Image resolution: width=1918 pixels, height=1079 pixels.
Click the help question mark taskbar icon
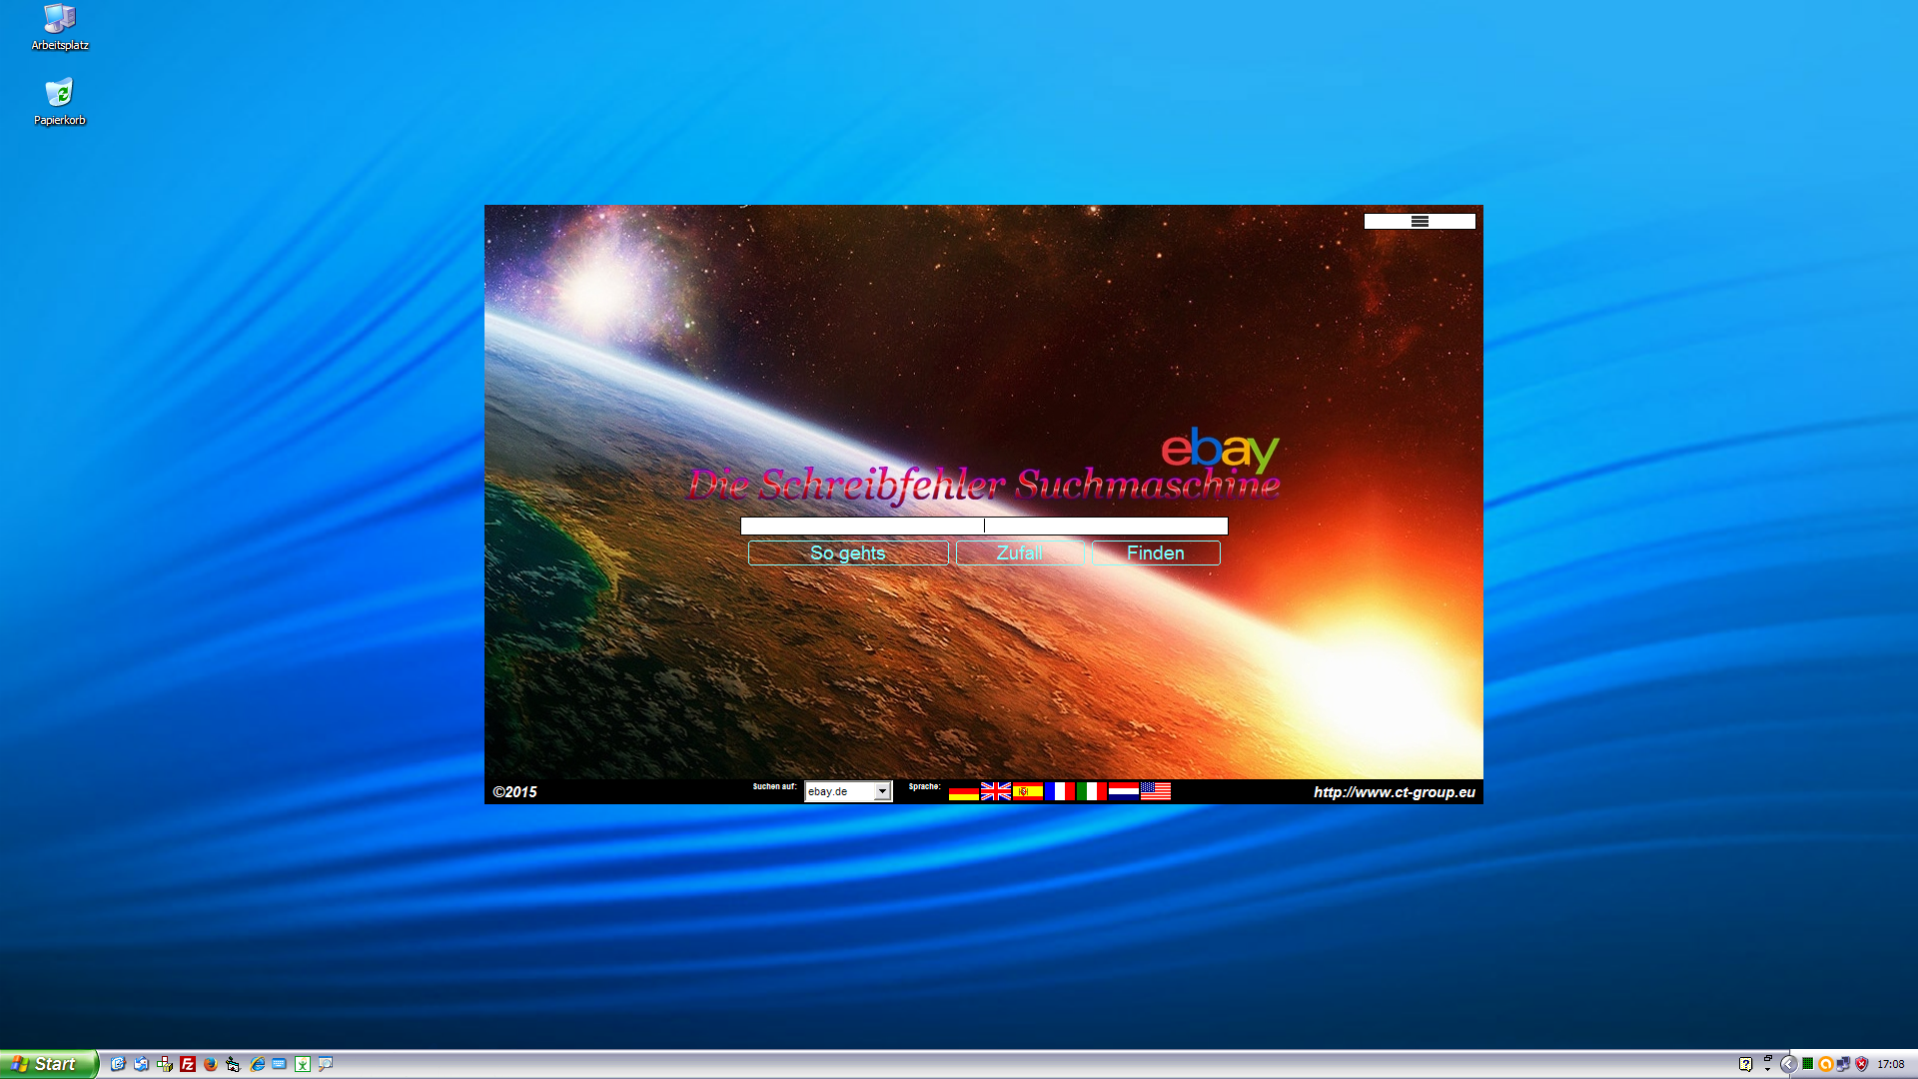click(x=1745, y=1064)
